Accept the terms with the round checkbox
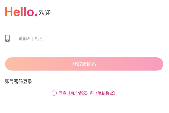169x113 pixels. 54,93
